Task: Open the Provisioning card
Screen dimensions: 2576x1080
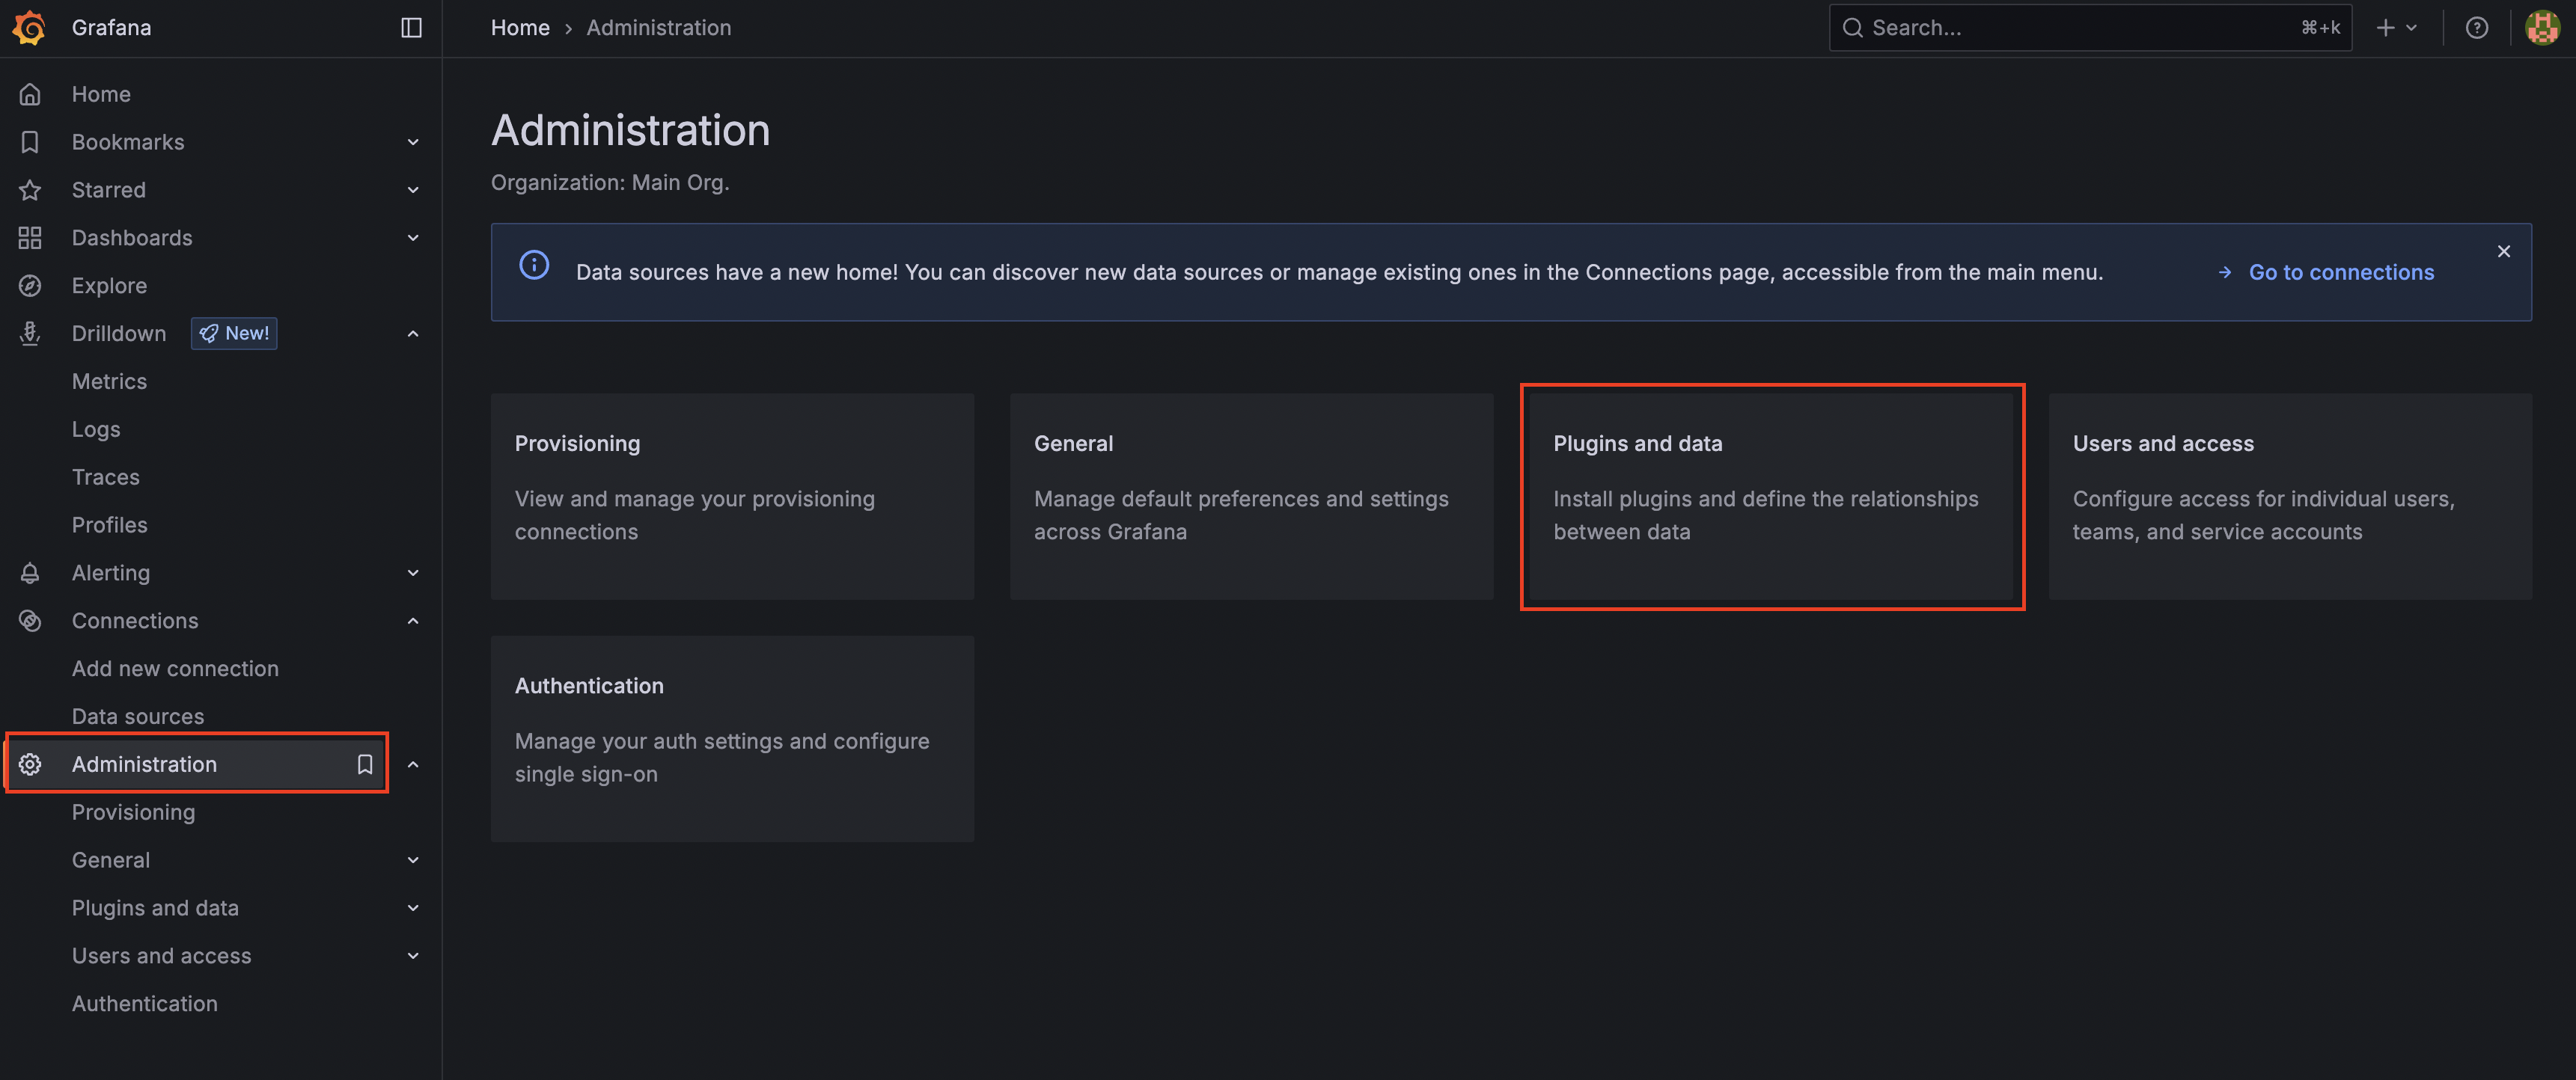Action: click(732, 497)
